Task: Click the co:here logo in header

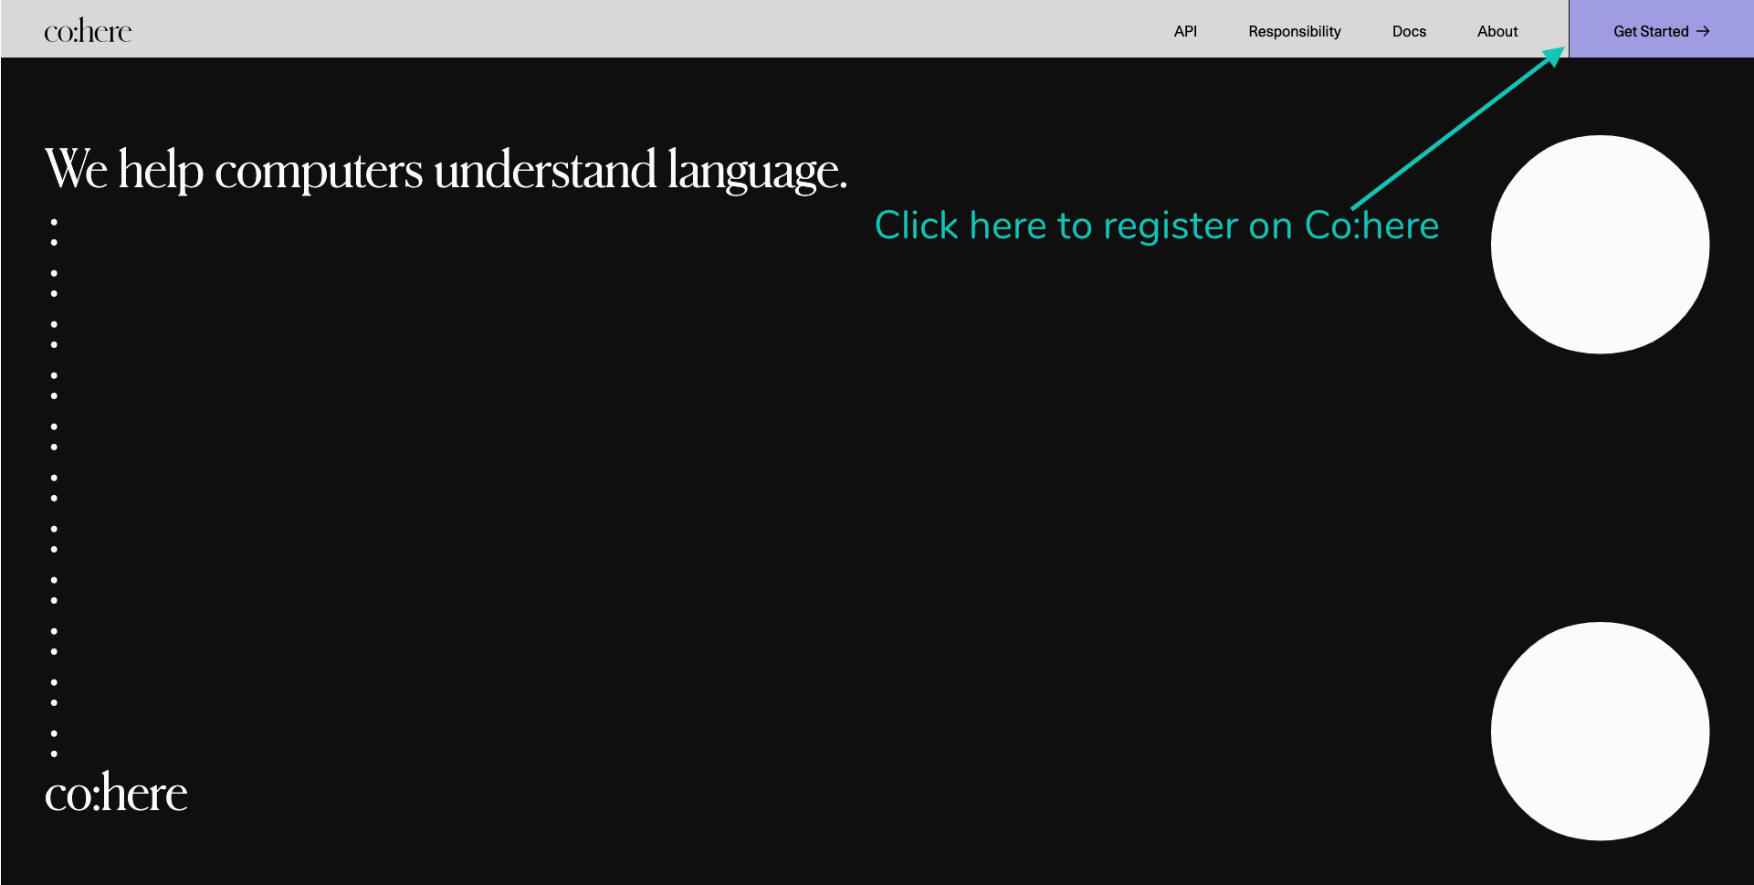Action: pyautogui.click(x=88, y=31)
